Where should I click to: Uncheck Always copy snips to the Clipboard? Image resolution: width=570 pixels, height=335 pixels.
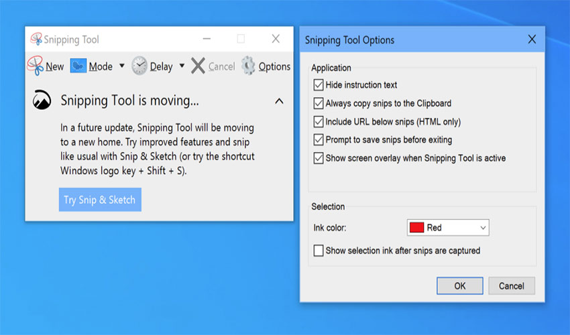[319, 103]
